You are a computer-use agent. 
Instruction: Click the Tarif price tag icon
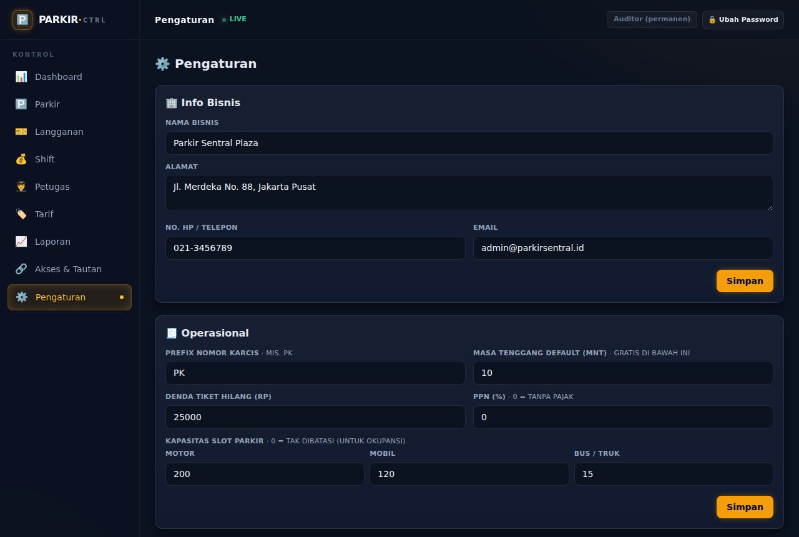pos(21,214)
